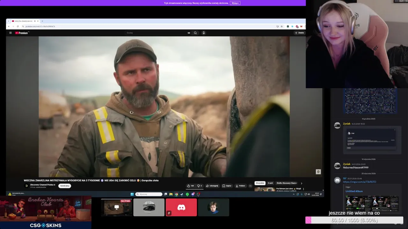Open on-screen keyboard icon in search box
The width and height of the screenshot is (408, 229).
pyautogui.click(x=189, y=33)
